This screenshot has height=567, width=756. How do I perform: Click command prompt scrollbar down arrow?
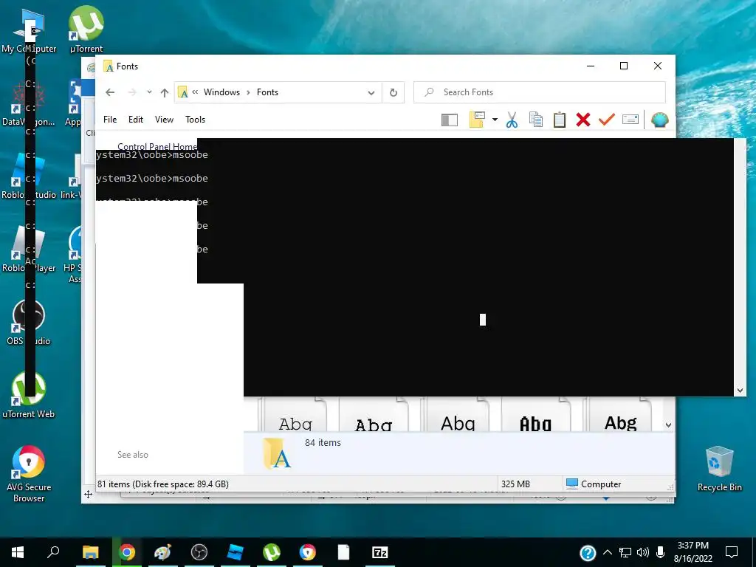[740, 391]
